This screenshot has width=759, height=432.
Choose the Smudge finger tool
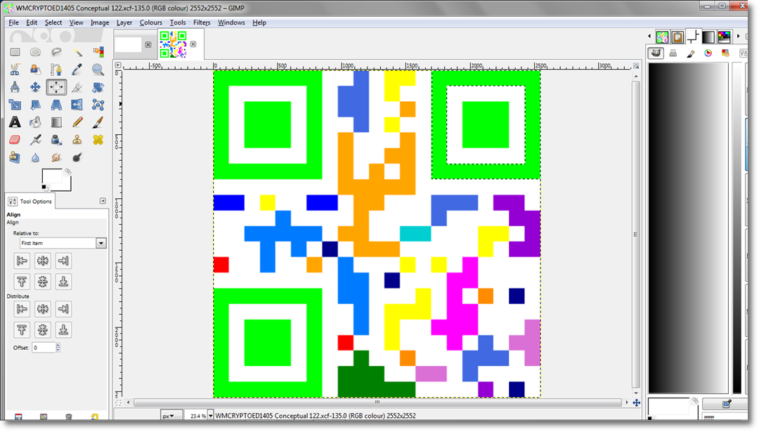tap(56, 157)
